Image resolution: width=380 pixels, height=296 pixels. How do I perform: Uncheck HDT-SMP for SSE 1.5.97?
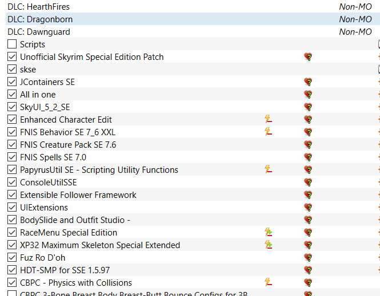12,270
